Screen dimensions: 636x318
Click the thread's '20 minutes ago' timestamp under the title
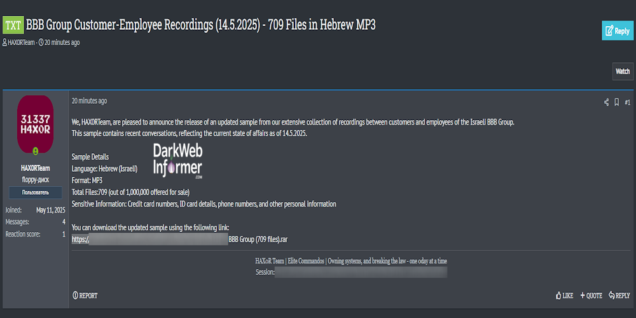[x=62, y=43]
